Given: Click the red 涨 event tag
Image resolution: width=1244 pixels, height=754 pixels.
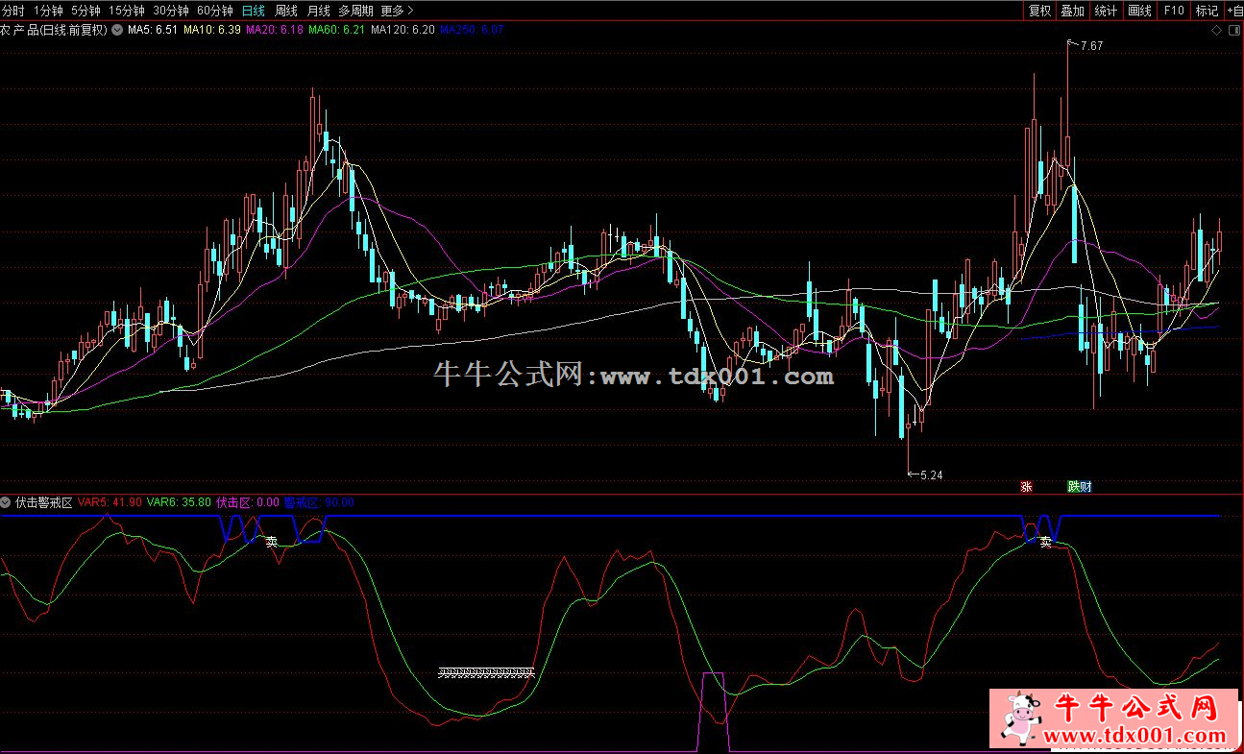Looking at the screenshot, I should (1026, 487).
